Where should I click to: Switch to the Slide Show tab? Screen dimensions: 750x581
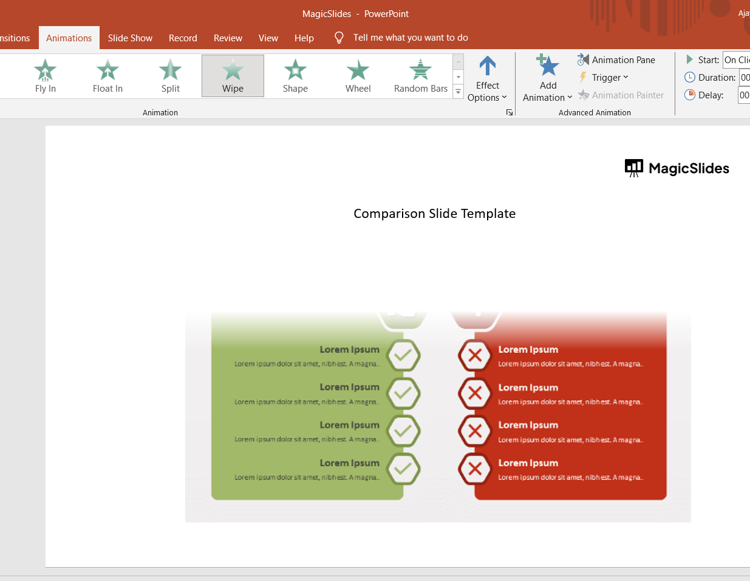pyautogui.click(x=130, y=38)
